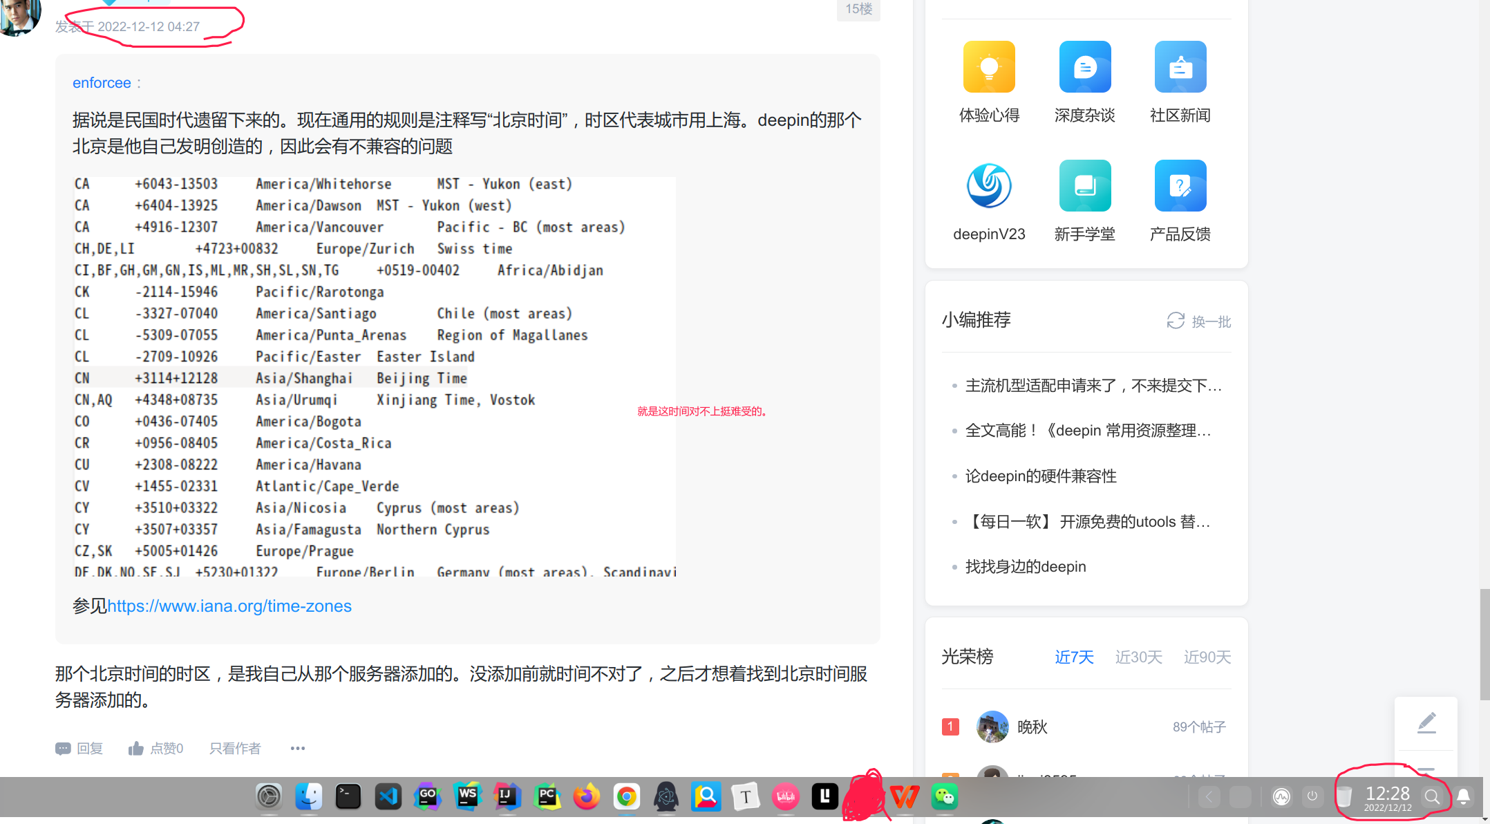
Task: Open the 新手学堂 section icon
Action: [1084, 186]
